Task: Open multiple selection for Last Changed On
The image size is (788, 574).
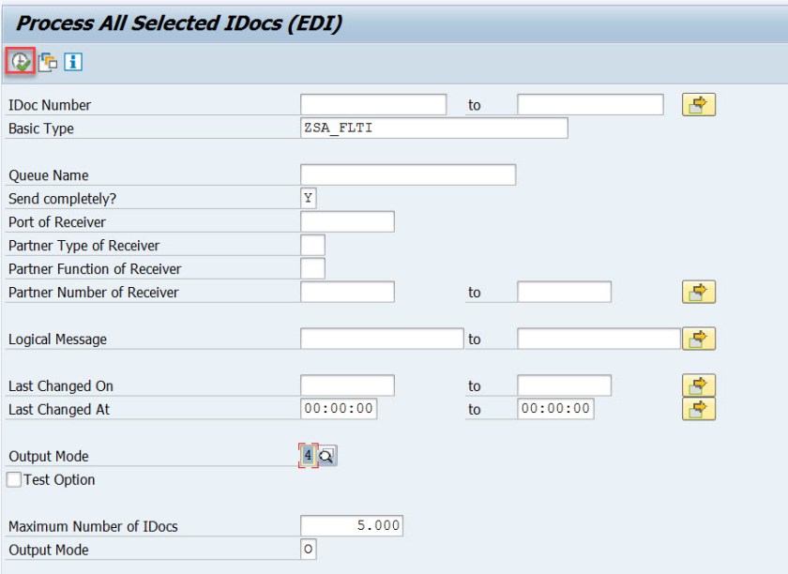Action: click(x=698, y=385)
